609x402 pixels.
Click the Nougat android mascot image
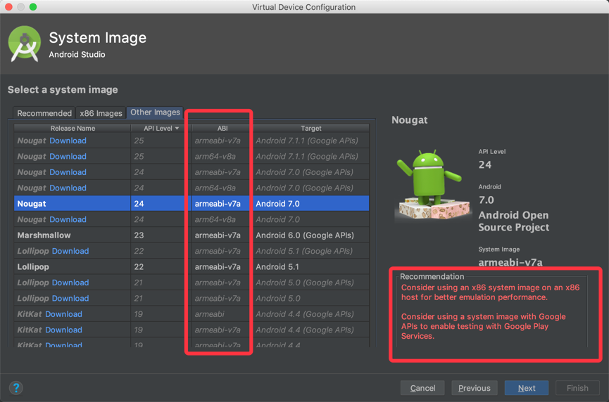tap(432, 185)
